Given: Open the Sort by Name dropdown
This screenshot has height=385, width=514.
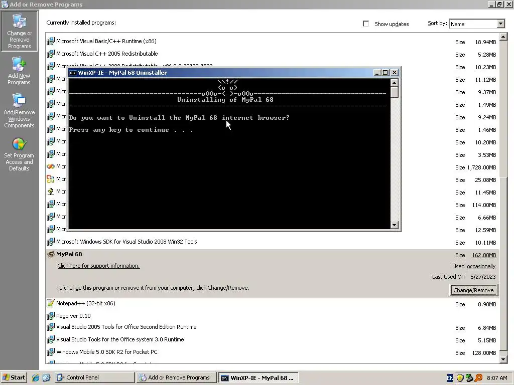Looking at the screenshot, I should (x=500, y=24).
